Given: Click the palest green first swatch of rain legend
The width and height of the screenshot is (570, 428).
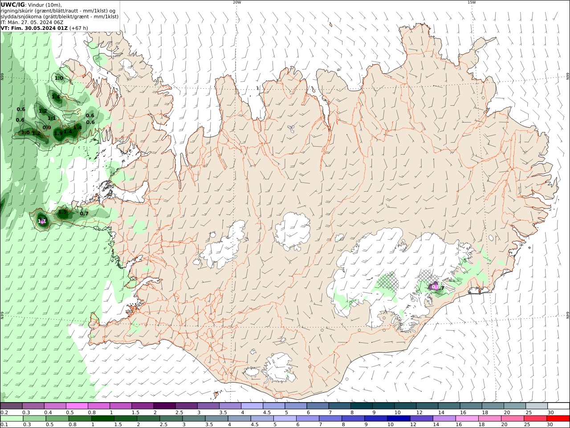Looking at the screenshot, I should pyautogui.click(x=11, y=419).
